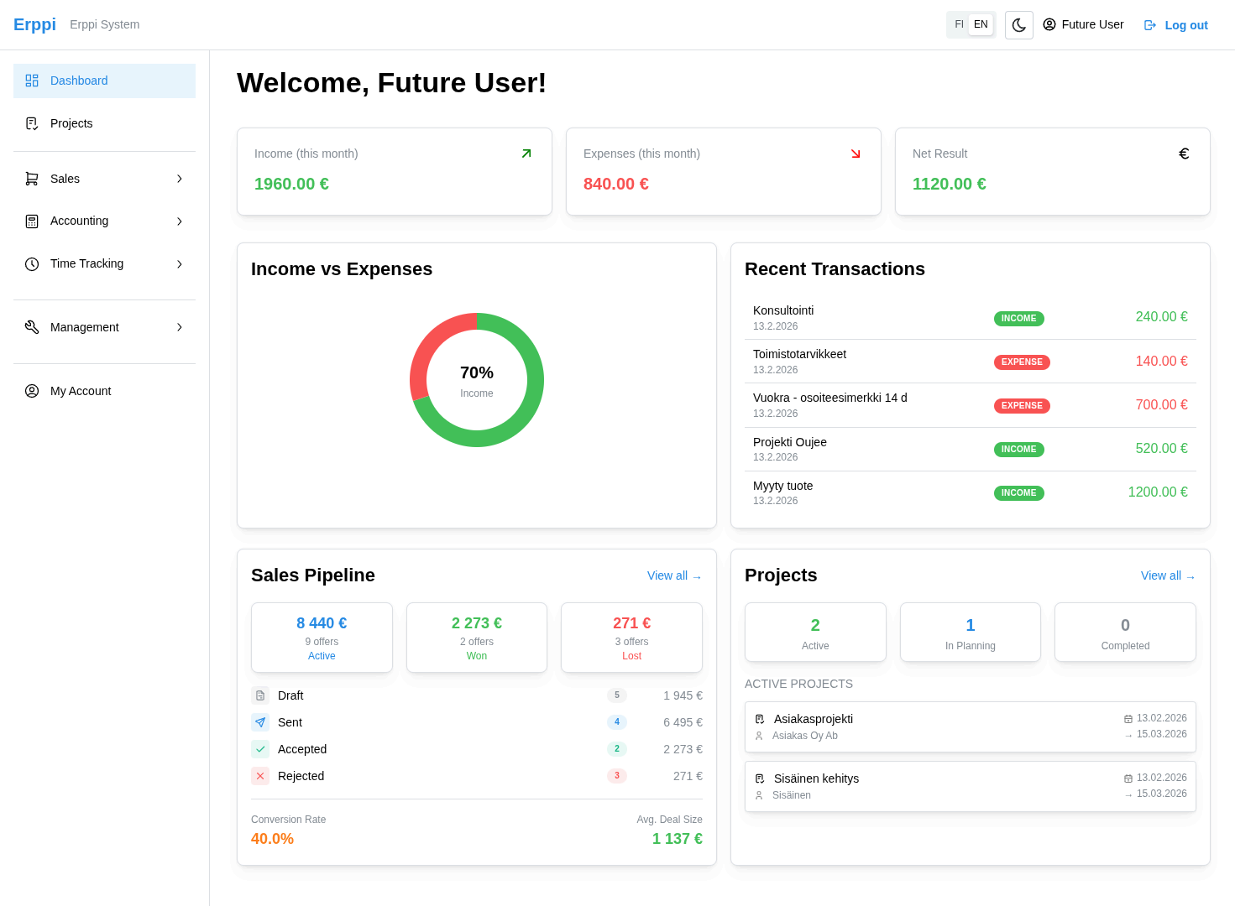Click the Log out link

pos(1175,25)
